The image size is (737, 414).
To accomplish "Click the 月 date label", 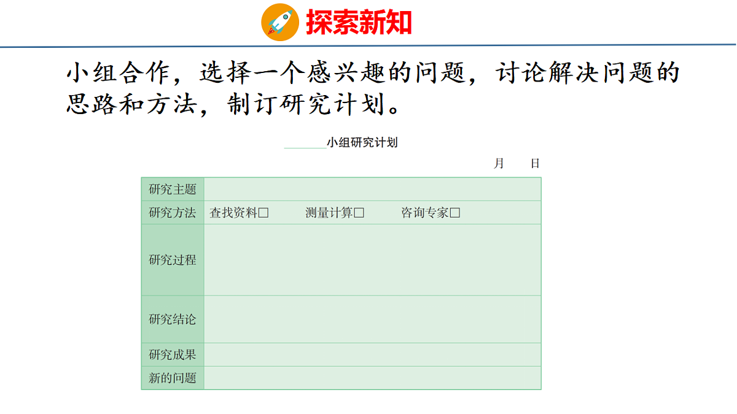I will 499,163.
